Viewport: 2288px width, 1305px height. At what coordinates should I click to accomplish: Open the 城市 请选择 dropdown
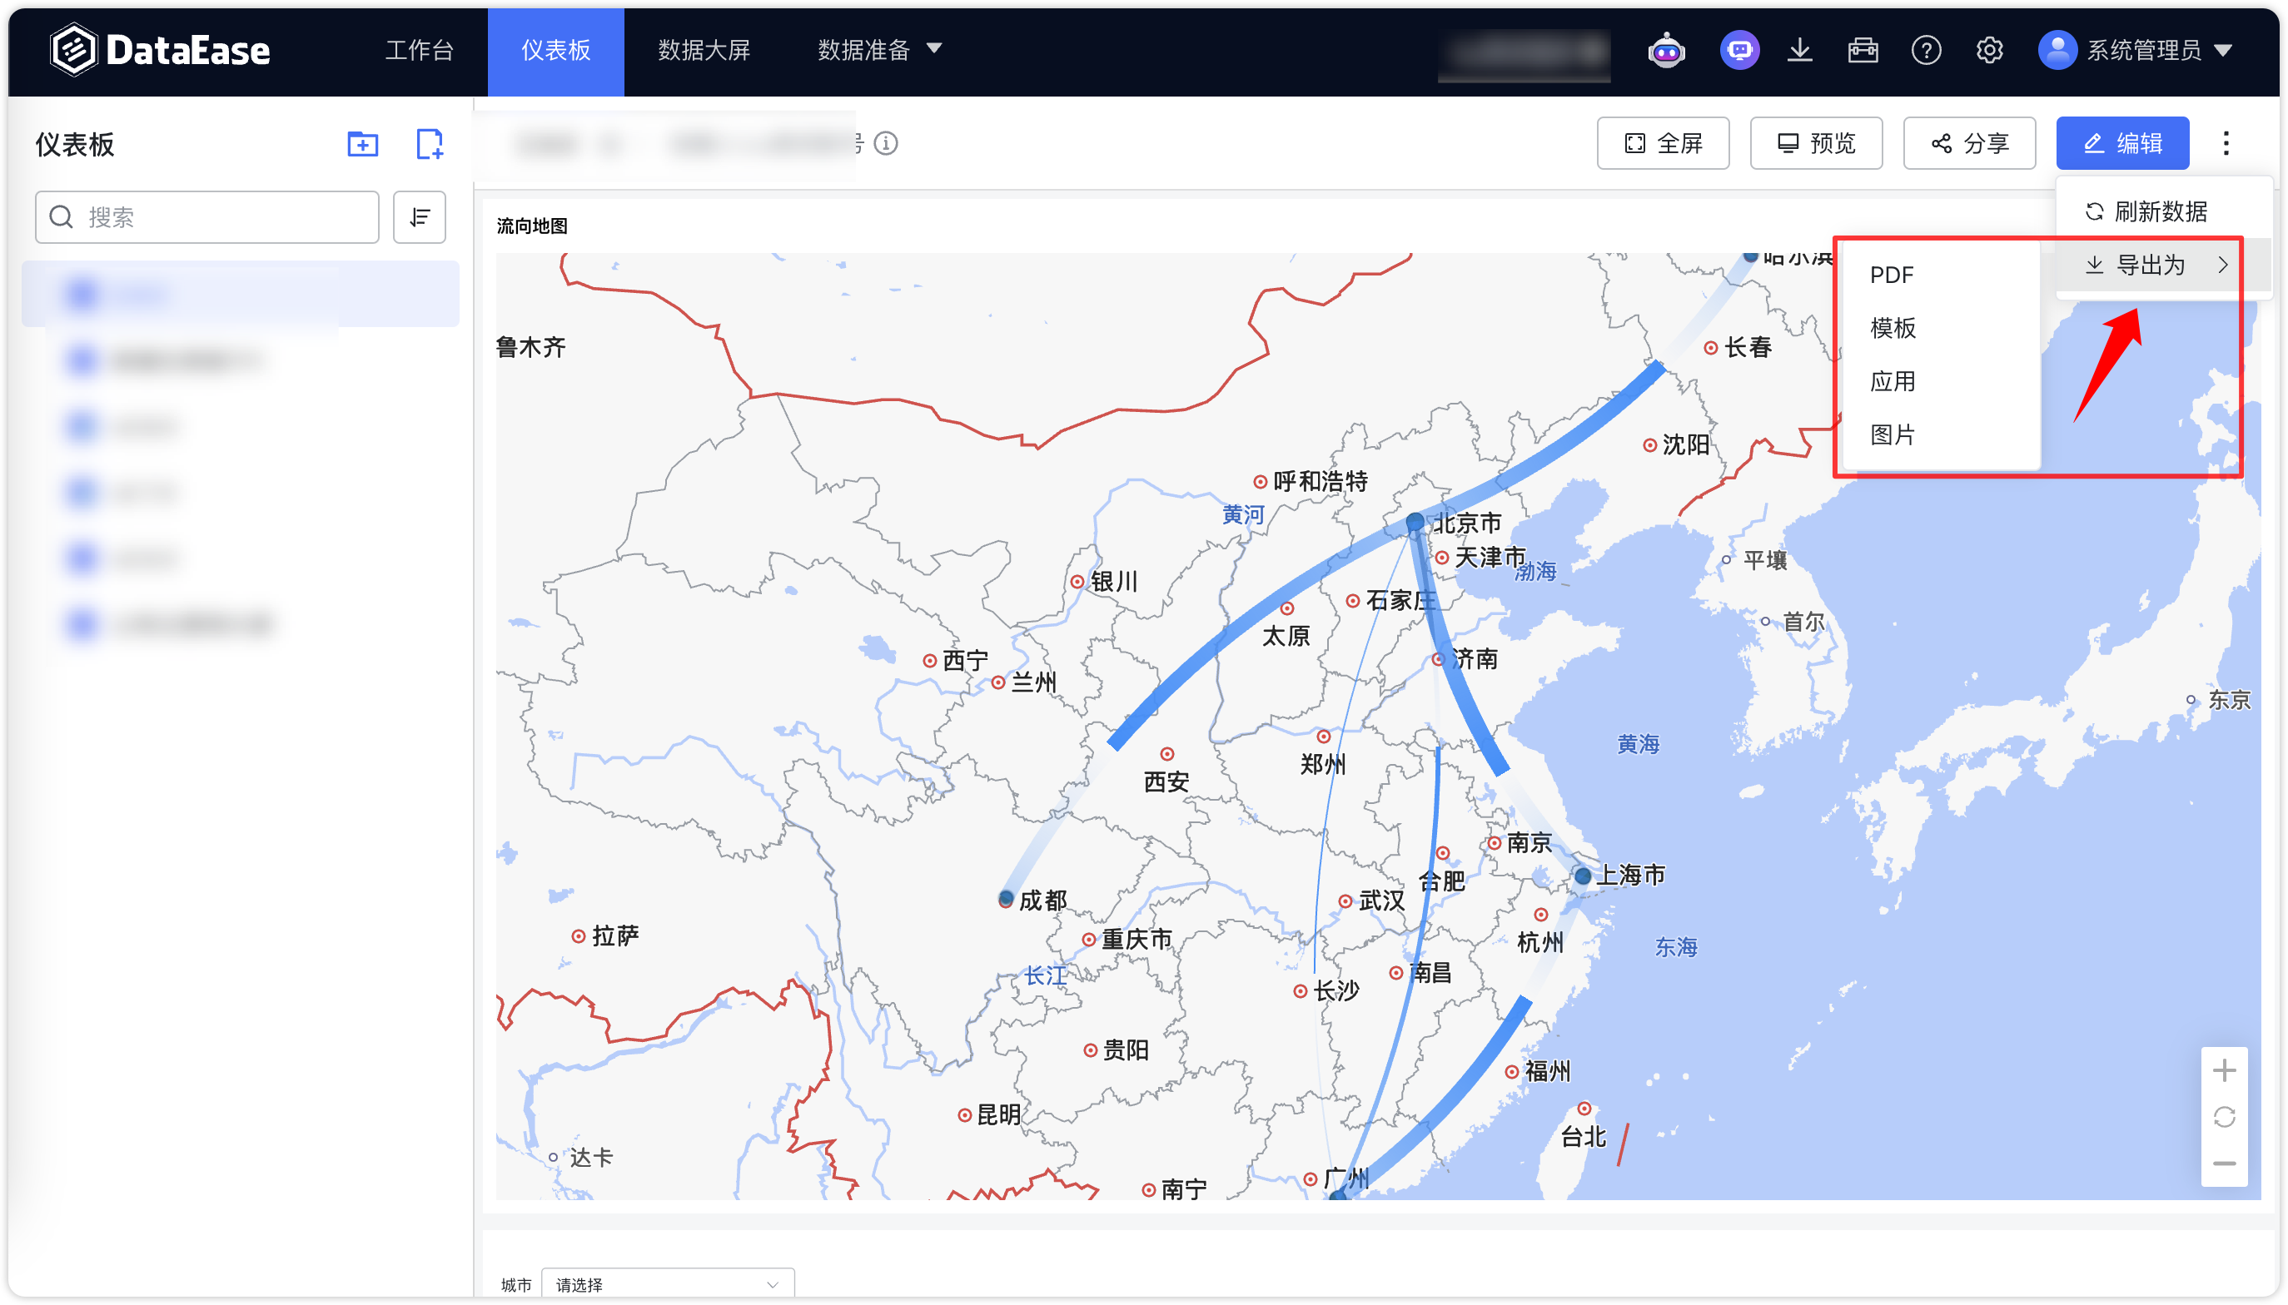pos(667,1284)
